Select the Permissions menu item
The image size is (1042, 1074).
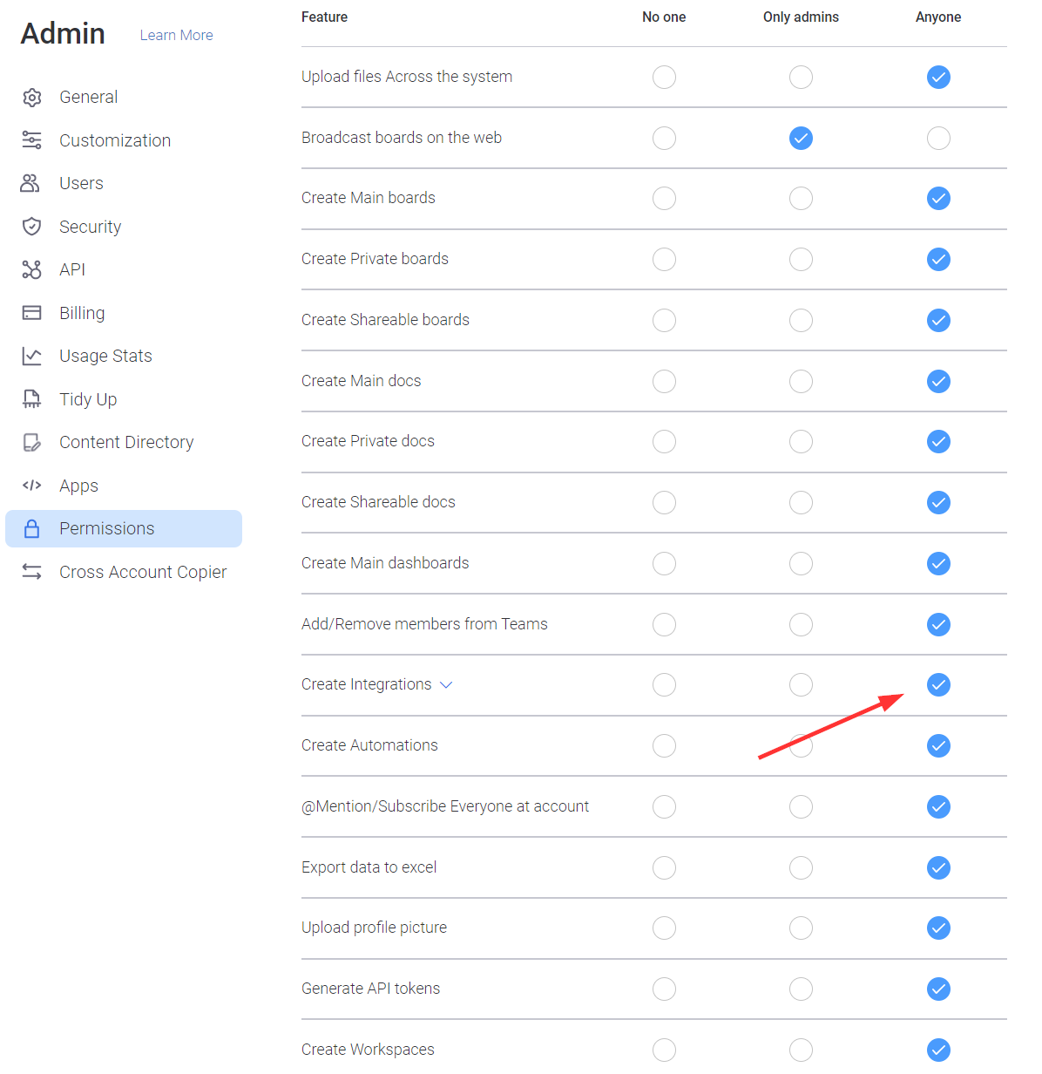click(106, 529)
